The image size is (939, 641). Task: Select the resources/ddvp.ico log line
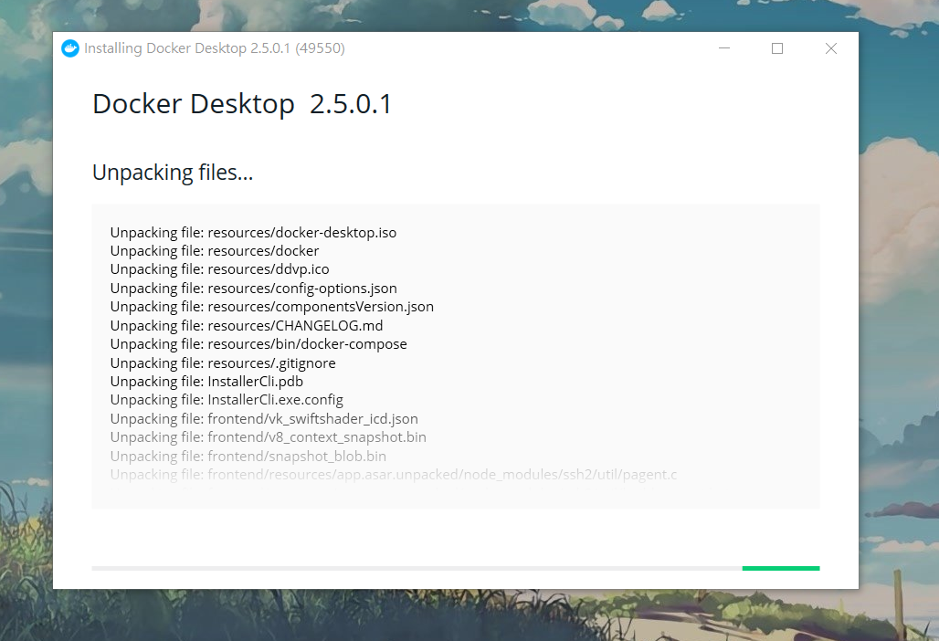[220, 270]
